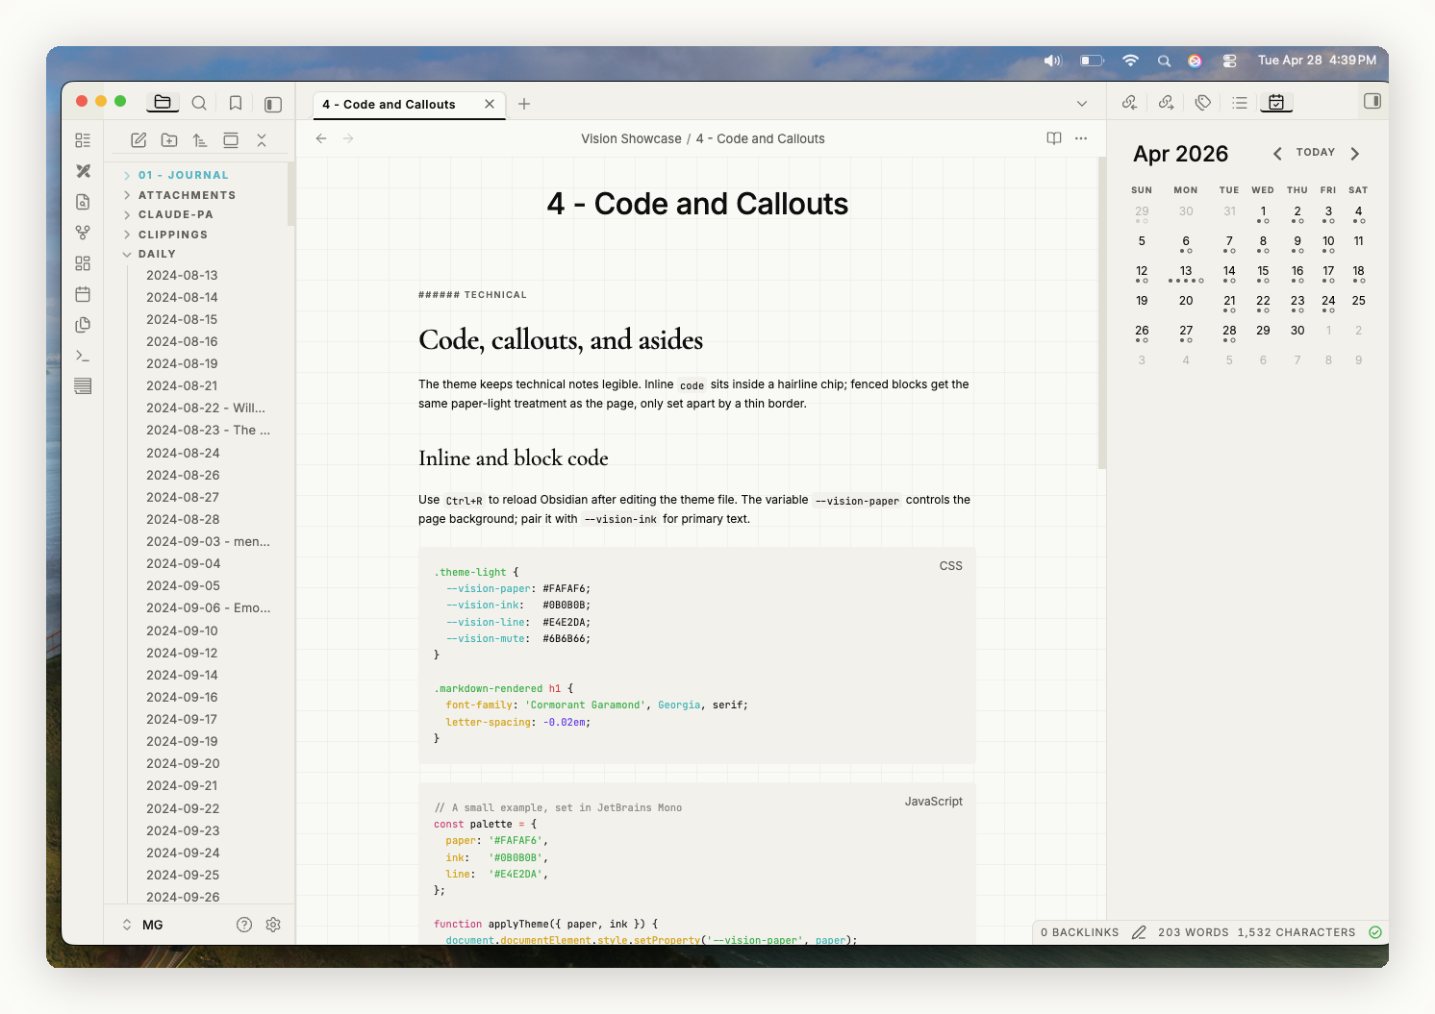Open note 2024-08-13
The height and width of the screenshot is (1014, 1435).
pyautogui.click(x=182, y=275)
